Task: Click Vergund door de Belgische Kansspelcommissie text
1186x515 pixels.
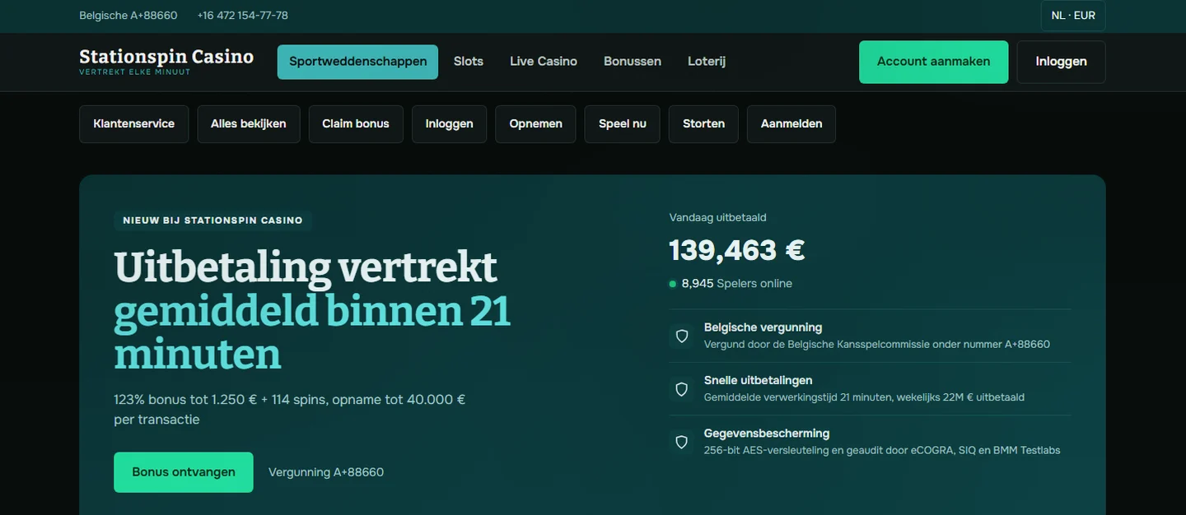Action: (877, 345)
